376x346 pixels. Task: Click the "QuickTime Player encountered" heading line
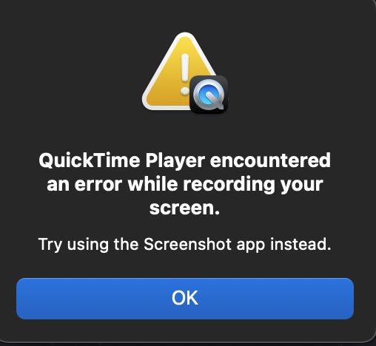185,160
